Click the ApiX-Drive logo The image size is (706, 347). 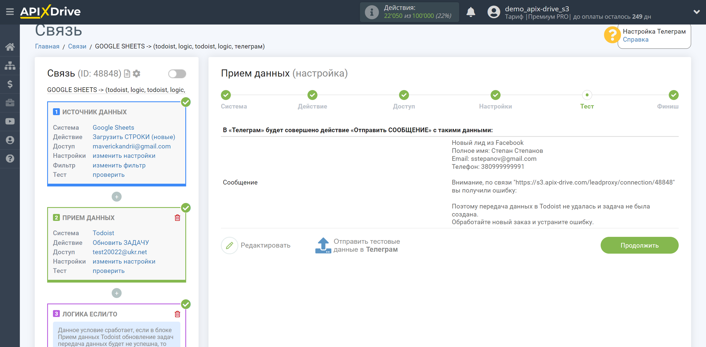click(x=50, y=12)
